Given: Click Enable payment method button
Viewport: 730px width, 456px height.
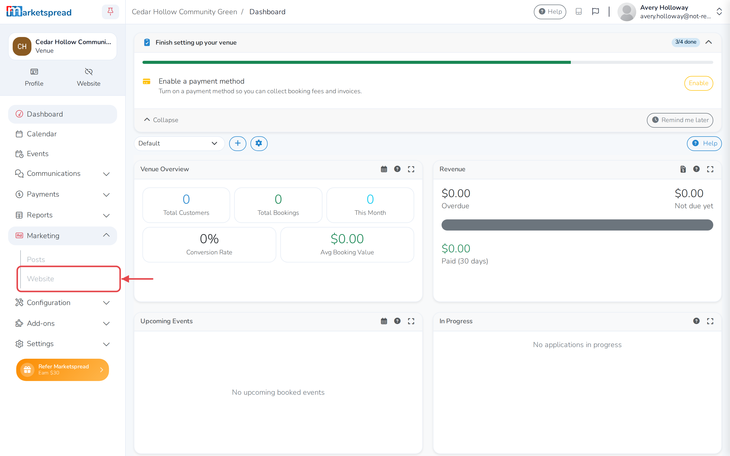Looking at the screenshot, I should (698, 83).
